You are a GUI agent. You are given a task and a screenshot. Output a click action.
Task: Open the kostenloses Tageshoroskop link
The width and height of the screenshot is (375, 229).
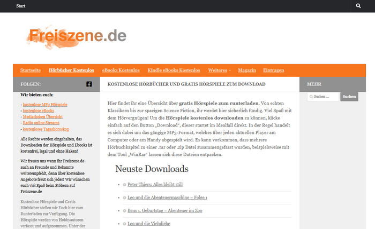[x=46, y=129]
